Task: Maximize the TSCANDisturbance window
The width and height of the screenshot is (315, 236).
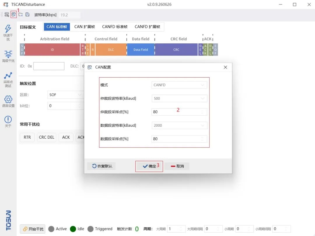Action: [x=295, y=4]
